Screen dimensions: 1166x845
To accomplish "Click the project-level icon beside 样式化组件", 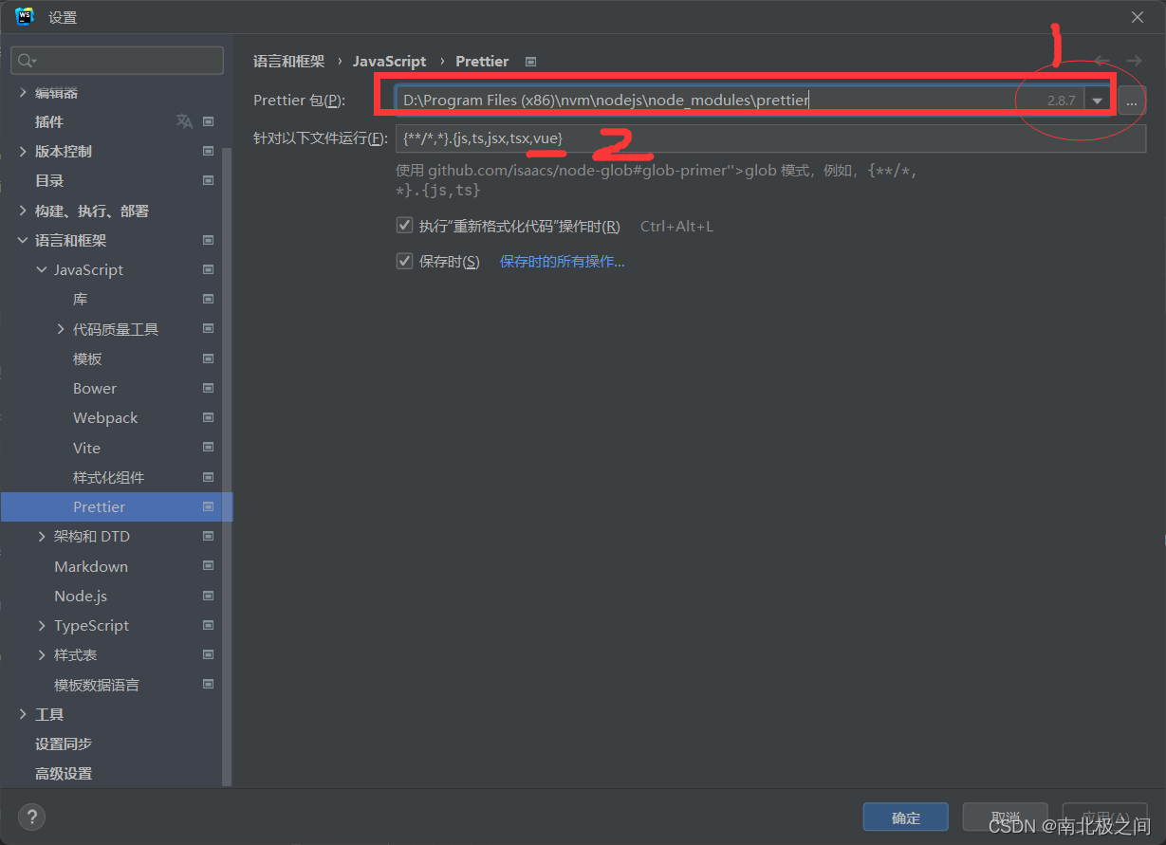I will 209,477.
